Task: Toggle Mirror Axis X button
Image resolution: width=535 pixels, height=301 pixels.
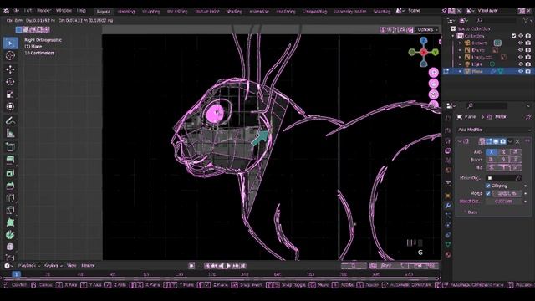Action: coord(492,152)
